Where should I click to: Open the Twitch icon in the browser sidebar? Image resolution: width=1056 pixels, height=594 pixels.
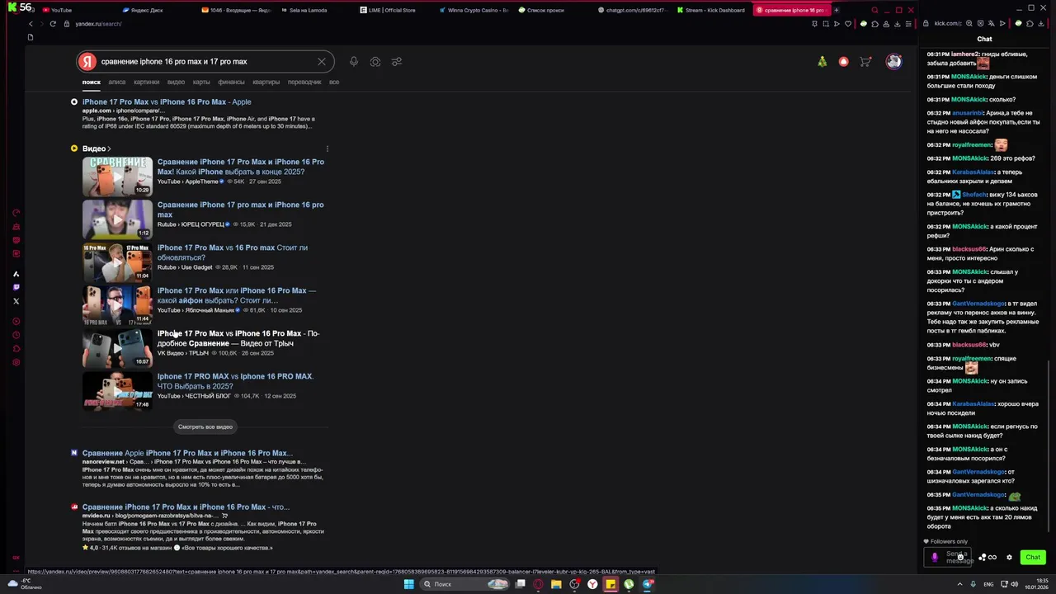click(16, 287)
